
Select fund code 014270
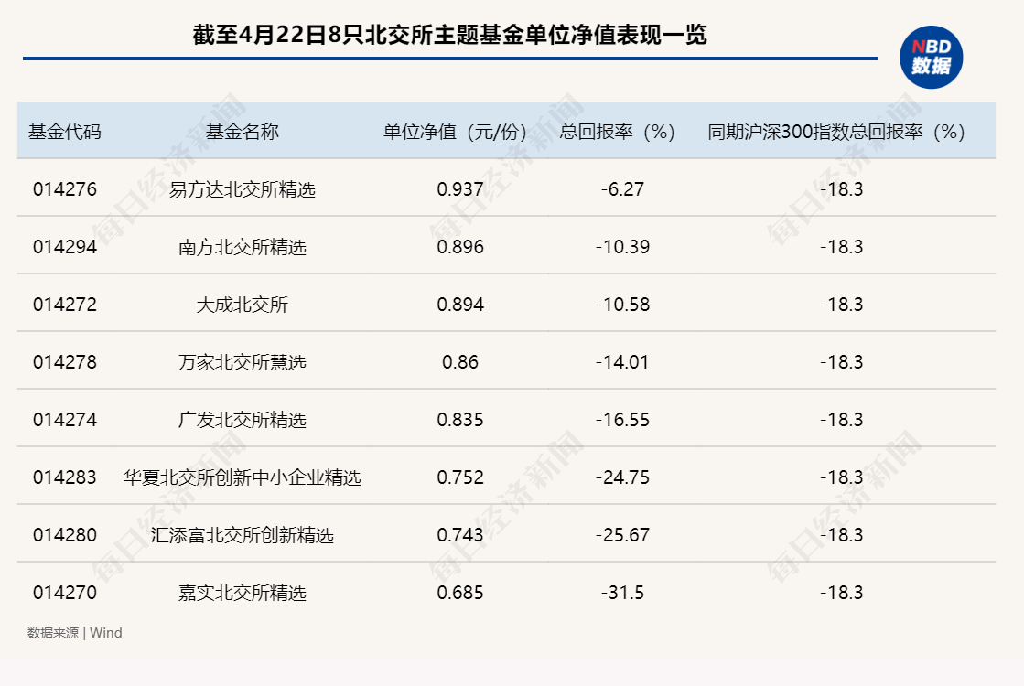(65, 592)
